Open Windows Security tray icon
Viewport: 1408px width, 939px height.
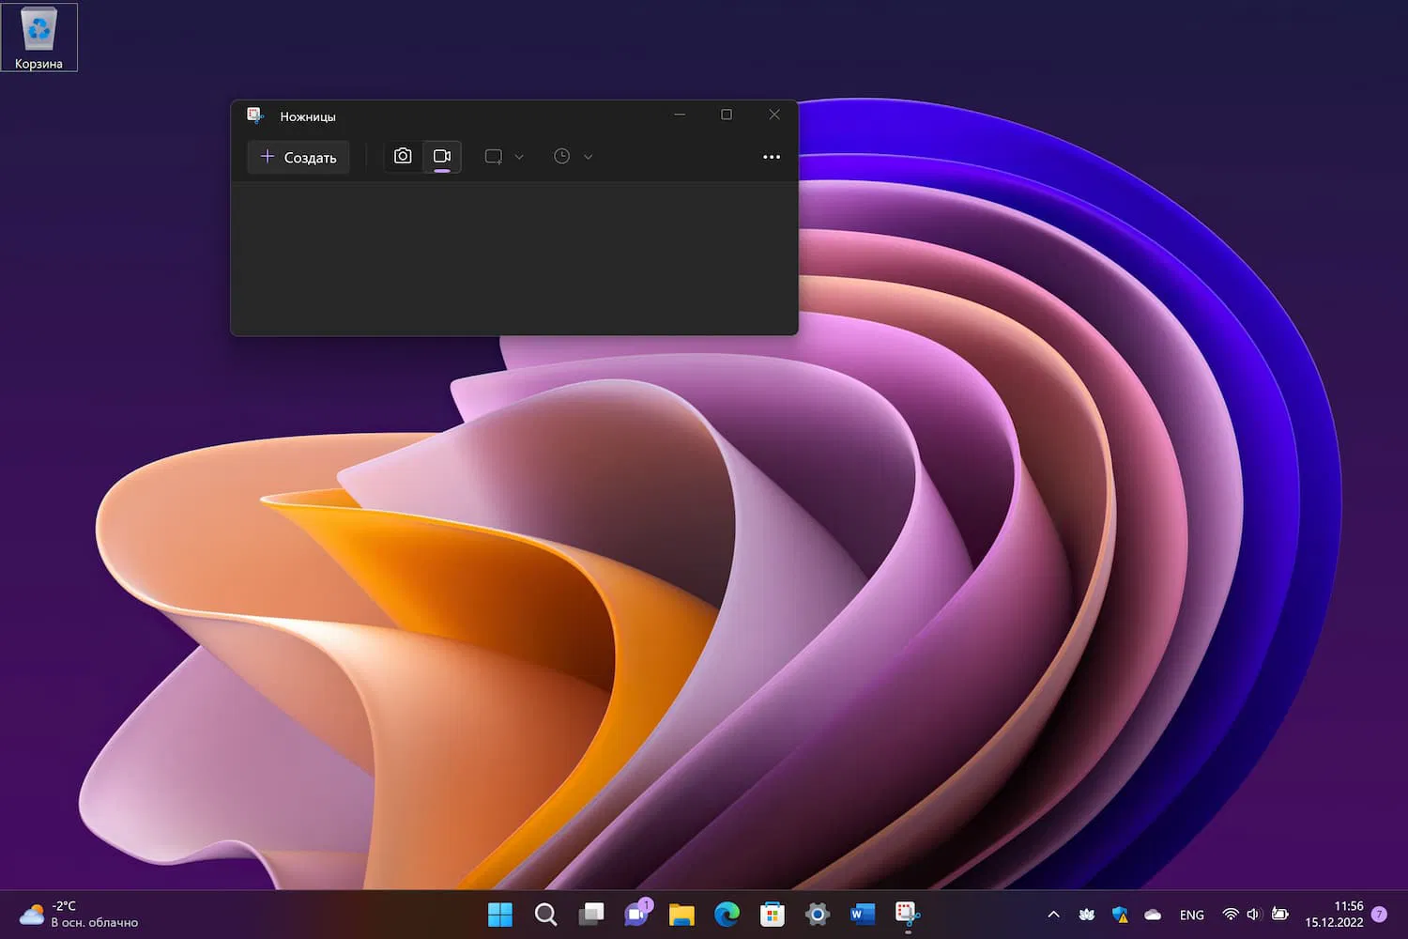pos(1120,915)
